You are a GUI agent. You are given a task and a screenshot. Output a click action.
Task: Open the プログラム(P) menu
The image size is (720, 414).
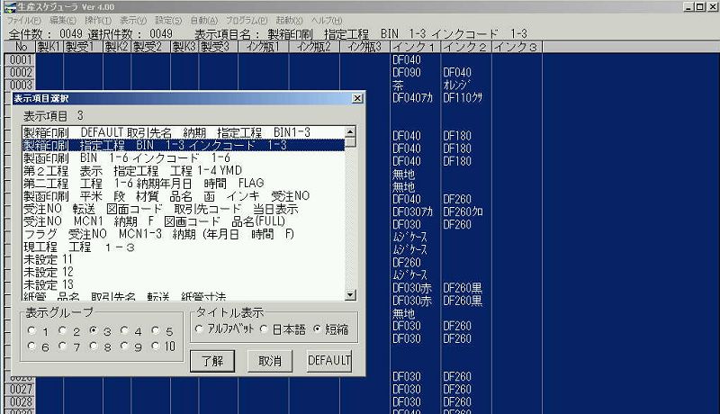click(246, 19)
